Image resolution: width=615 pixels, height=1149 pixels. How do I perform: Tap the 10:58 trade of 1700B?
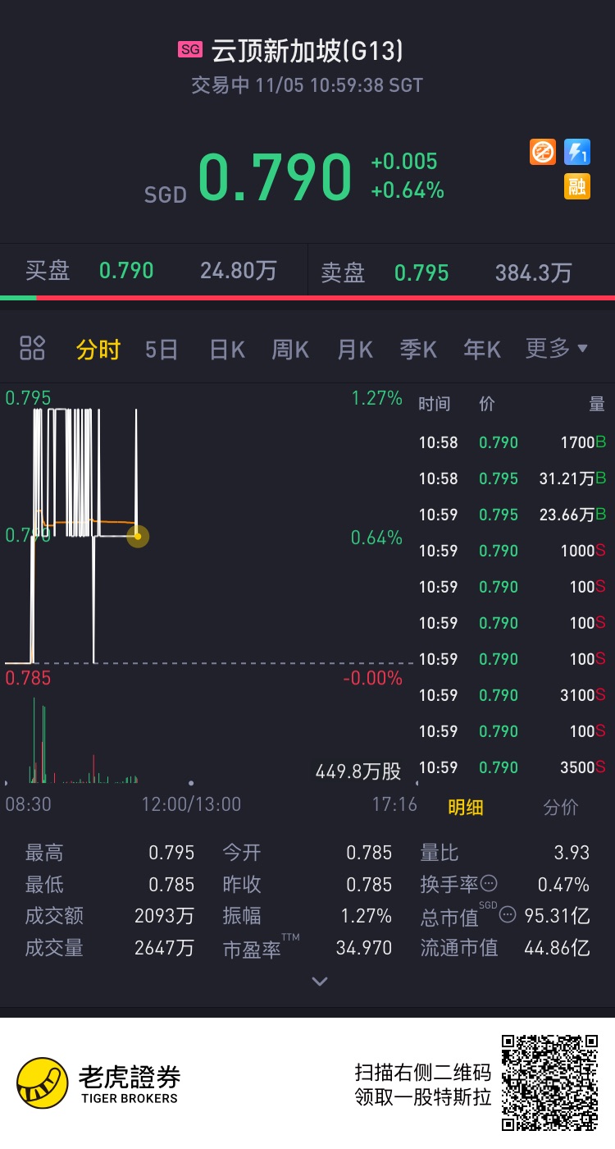point(512,442)
